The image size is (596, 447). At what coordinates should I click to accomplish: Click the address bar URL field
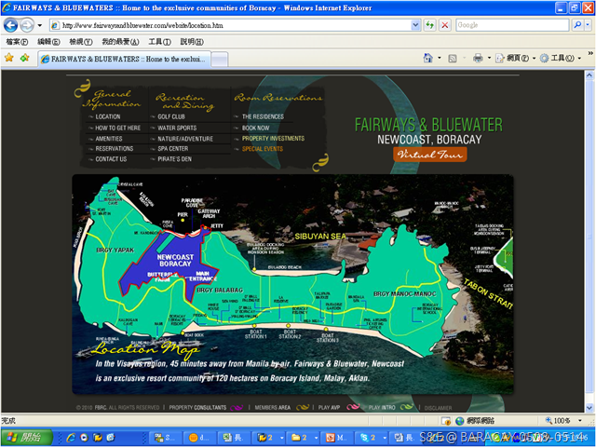(x=230, y=25)
